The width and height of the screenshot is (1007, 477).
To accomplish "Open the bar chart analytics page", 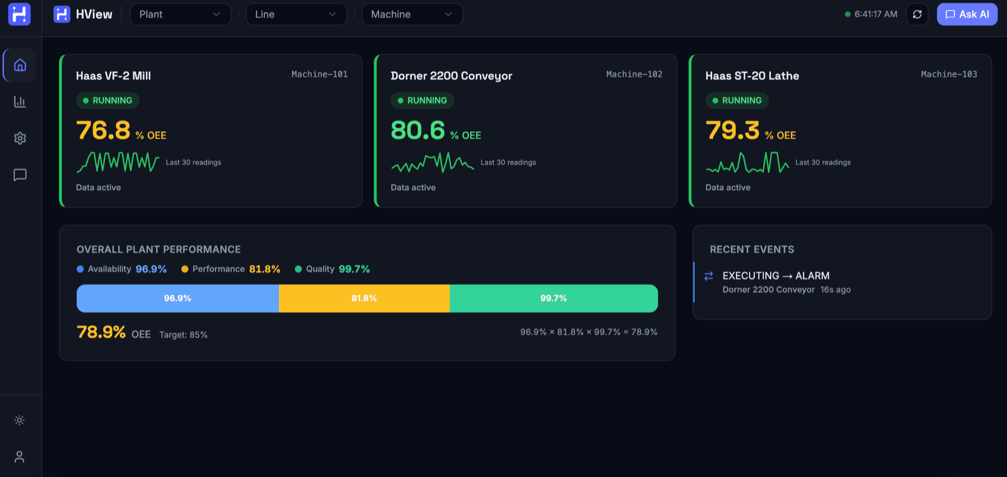I will click(x=20, y=102).
